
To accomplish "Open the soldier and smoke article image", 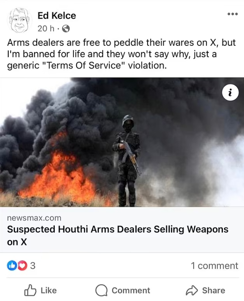I will (122, 142).
